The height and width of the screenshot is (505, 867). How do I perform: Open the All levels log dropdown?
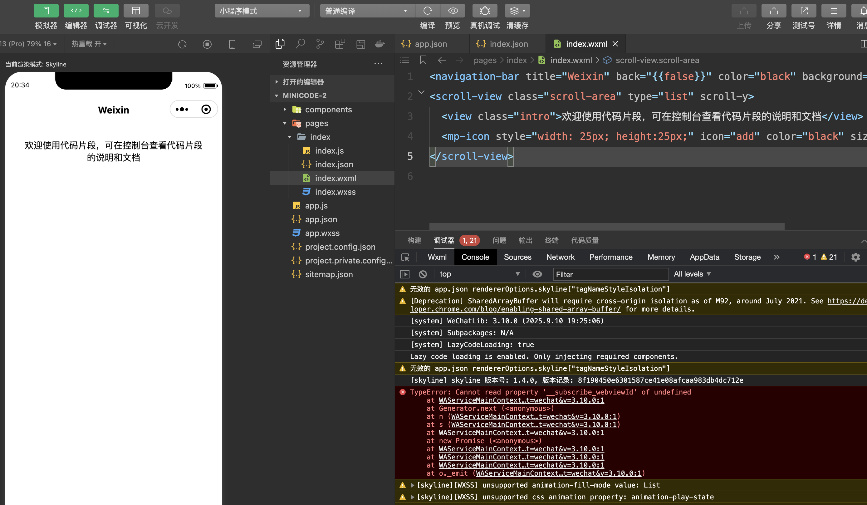pyautogui.click(x=692, y=274)
